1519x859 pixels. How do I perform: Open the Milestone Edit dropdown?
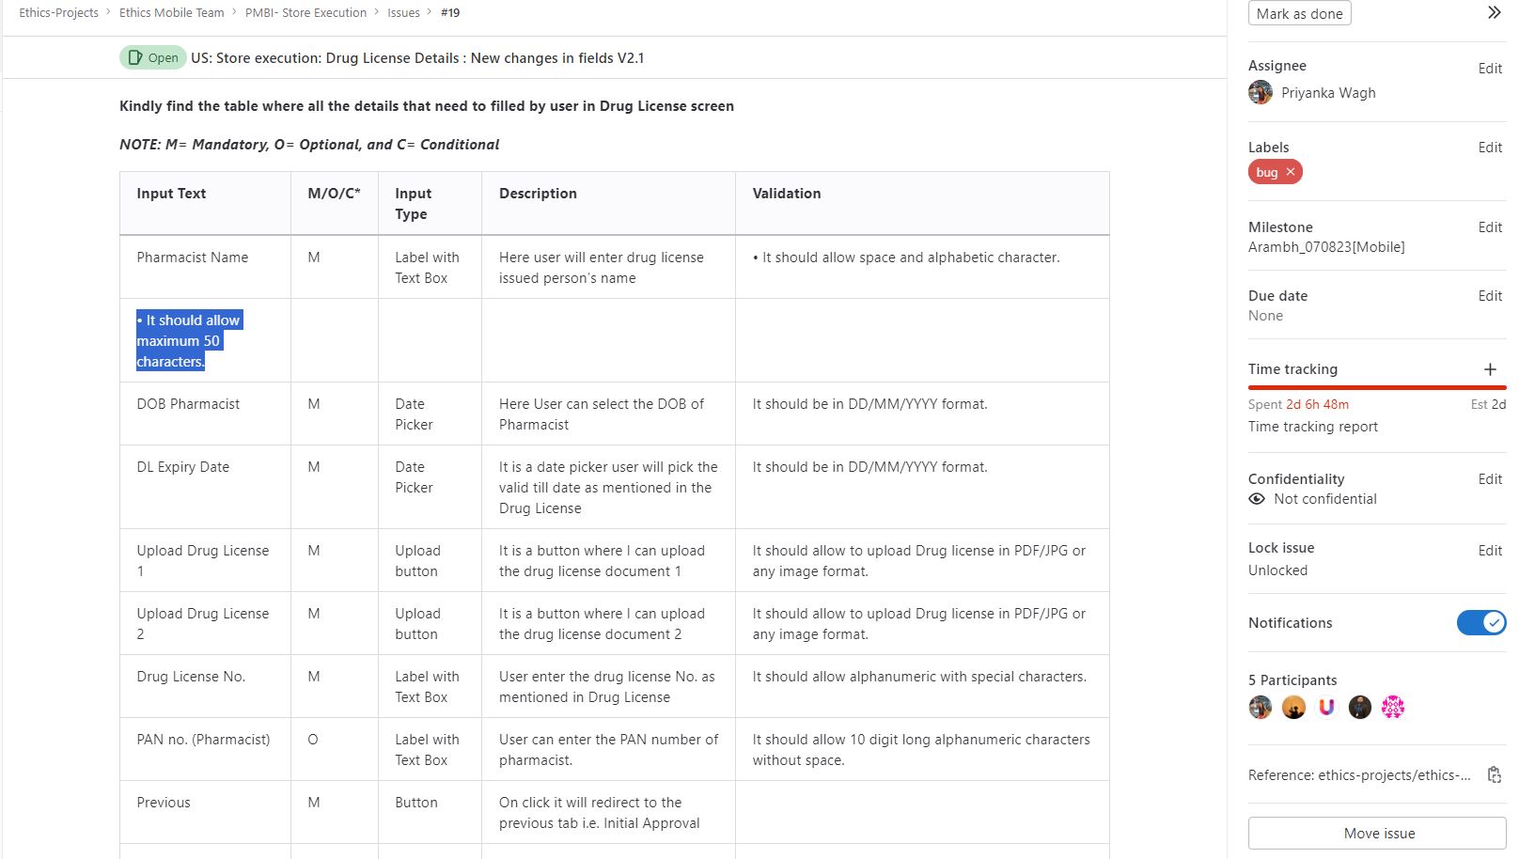pyautogui.click(x=1489, y=227)
